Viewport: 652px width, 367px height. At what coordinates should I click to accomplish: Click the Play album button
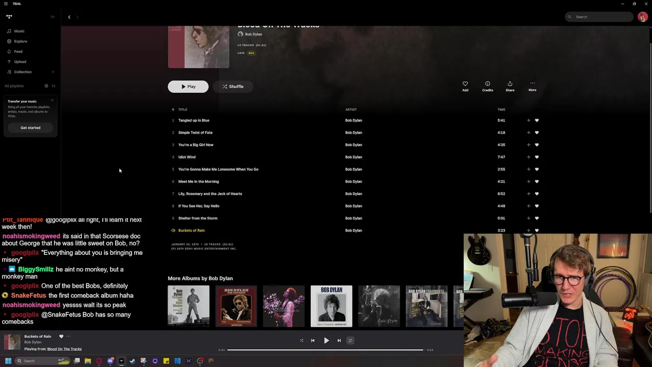[x=188, y=87]
